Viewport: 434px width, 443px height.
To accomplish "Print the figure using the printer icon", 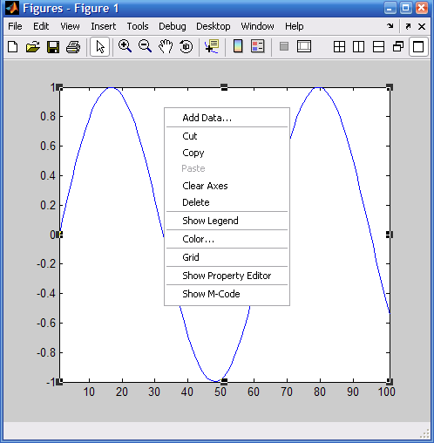I will click(x=73, y=47).
